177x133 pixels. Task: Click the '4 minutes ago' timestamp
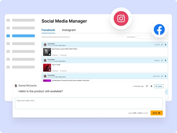pyautogui.click(x=139, y=86)
